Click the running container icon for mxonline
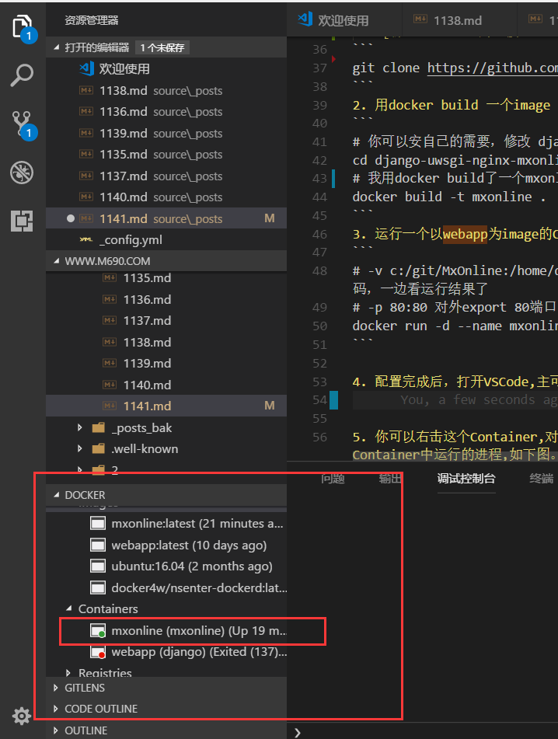Screen dimensions: 558x739 (x=98, y=631)
